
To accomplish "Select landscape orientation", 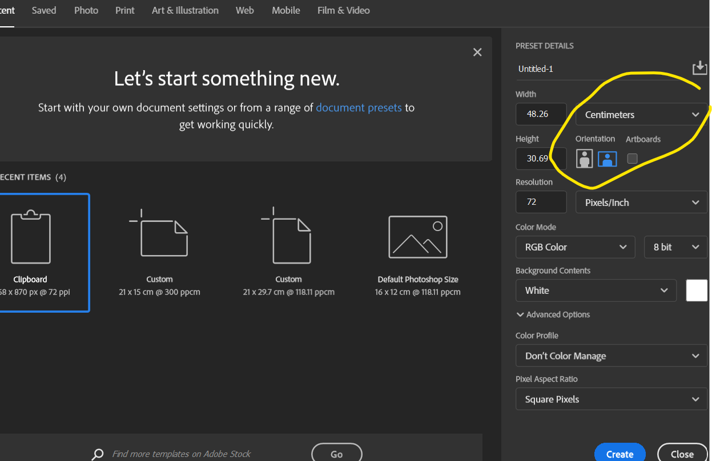I will pos(607,159).
